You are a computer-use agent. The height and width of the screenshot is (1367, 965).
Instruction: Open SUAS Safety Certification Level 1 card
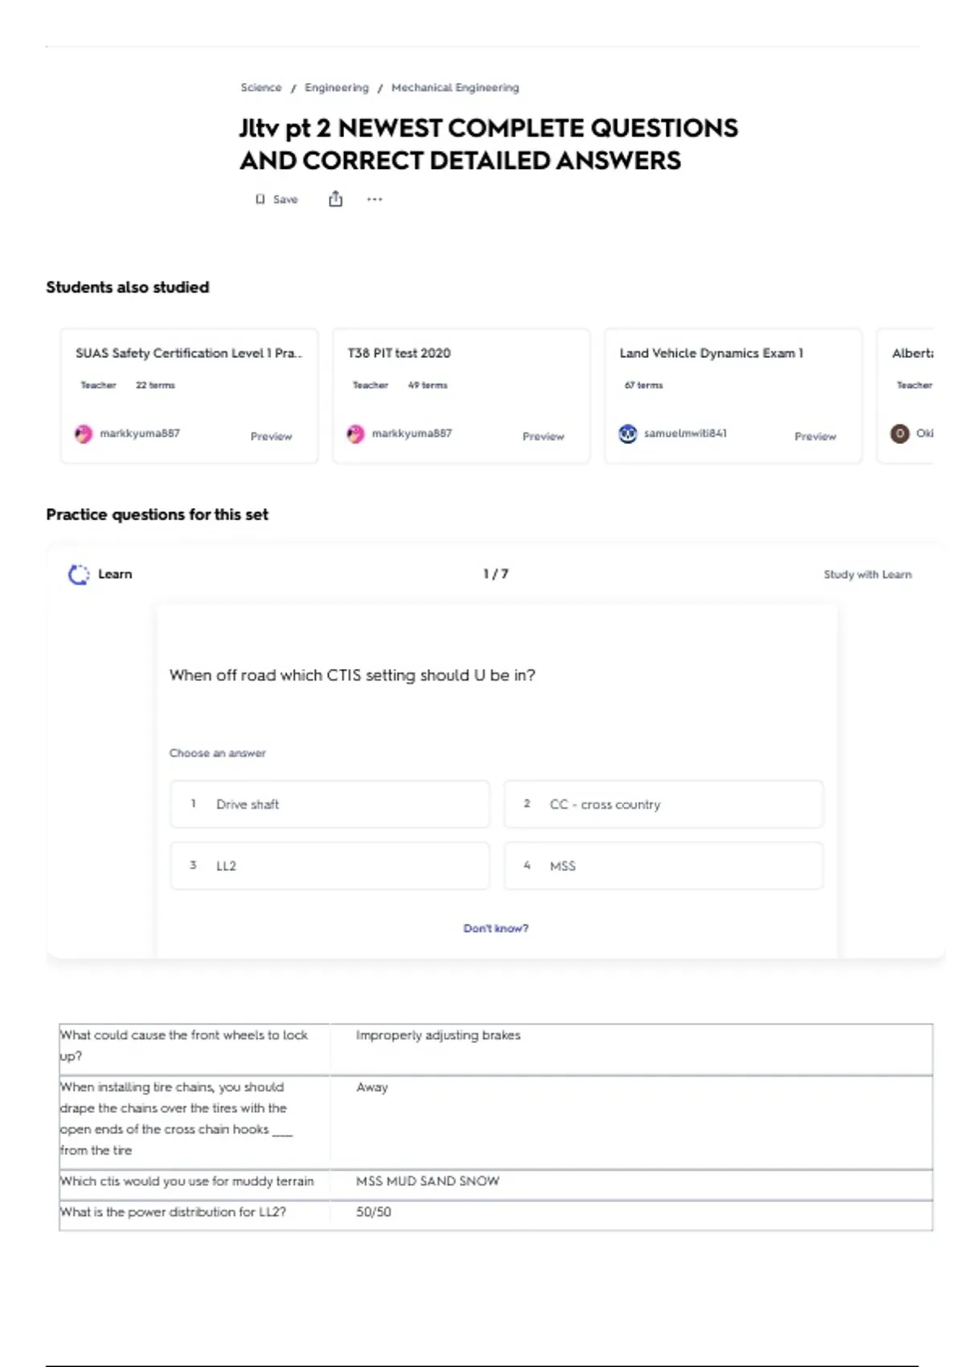[189, 396]
